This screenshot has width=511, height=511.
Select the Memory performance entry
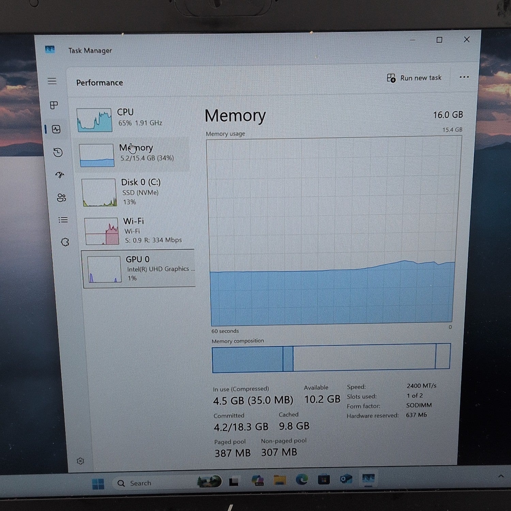133,155
